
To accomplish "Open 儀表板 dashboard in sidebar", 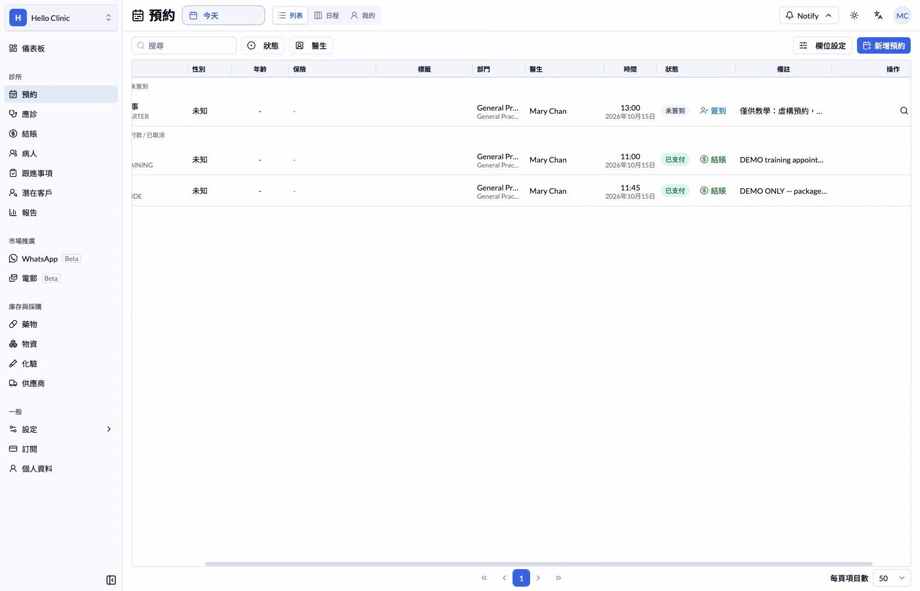I will (x=61, y=48).
